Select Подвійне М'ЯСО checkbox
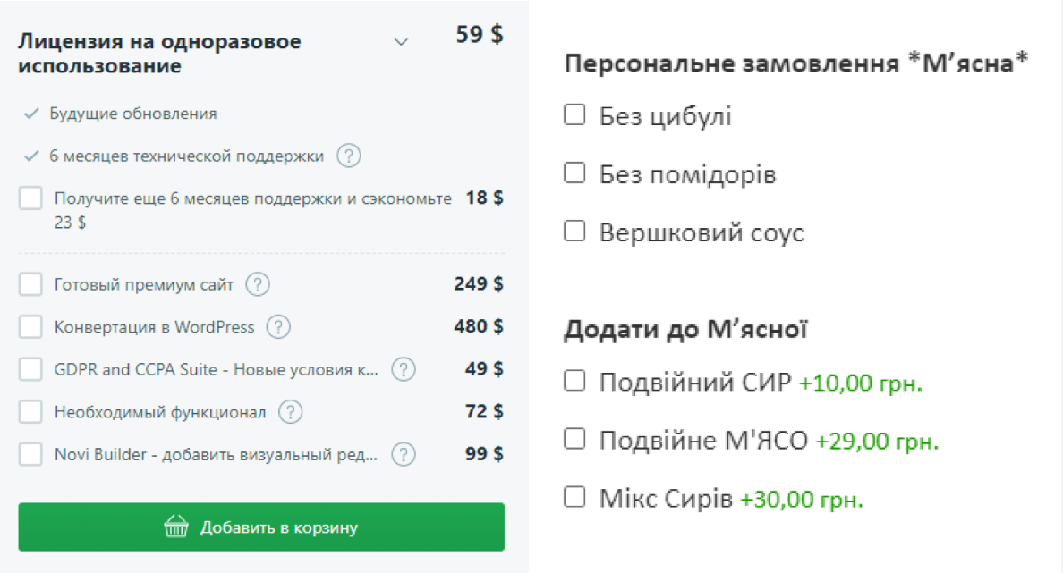The image size is (1063, 573). click(x=574, y=439)
